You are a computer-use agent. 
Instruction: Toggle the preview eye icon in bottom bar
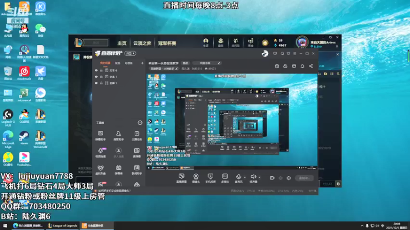[280, 178]
